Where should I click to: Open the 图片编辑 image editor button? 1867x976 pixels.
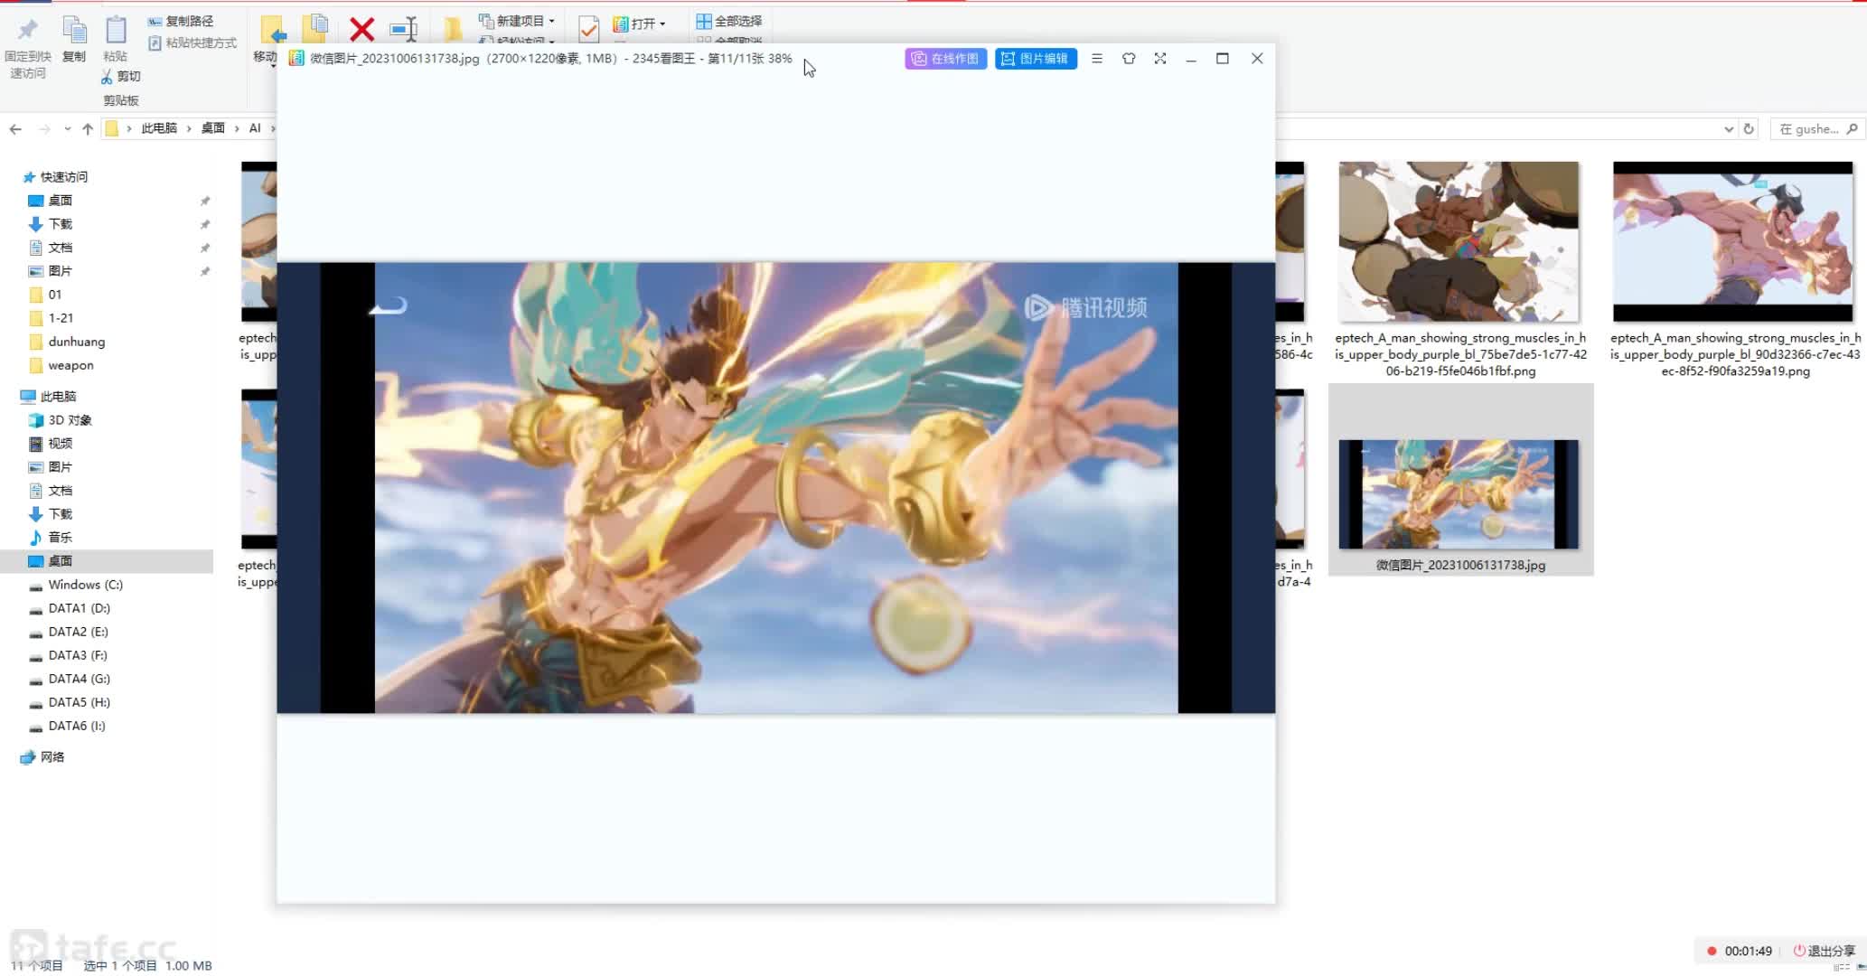coord(1036,59)
